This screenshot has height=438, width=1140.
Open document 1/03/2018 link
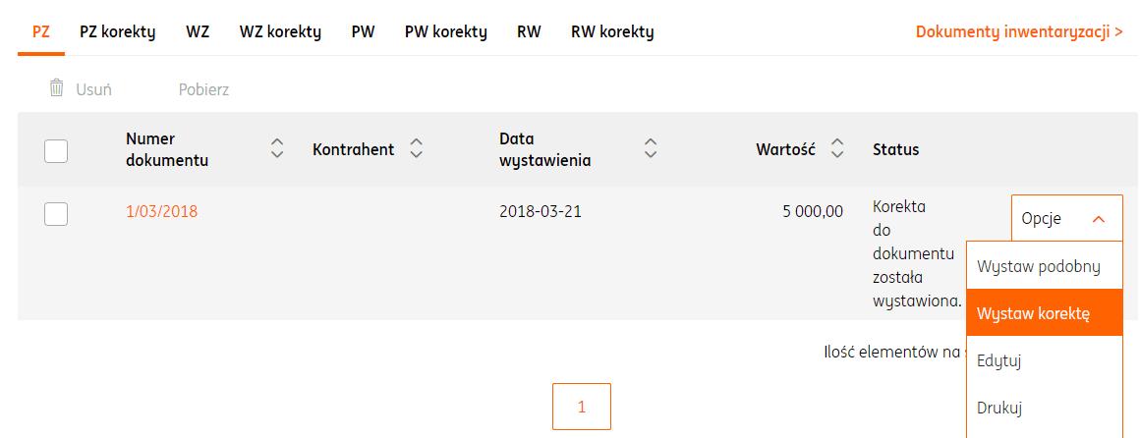pyautogui.click(x=161, y=211)
